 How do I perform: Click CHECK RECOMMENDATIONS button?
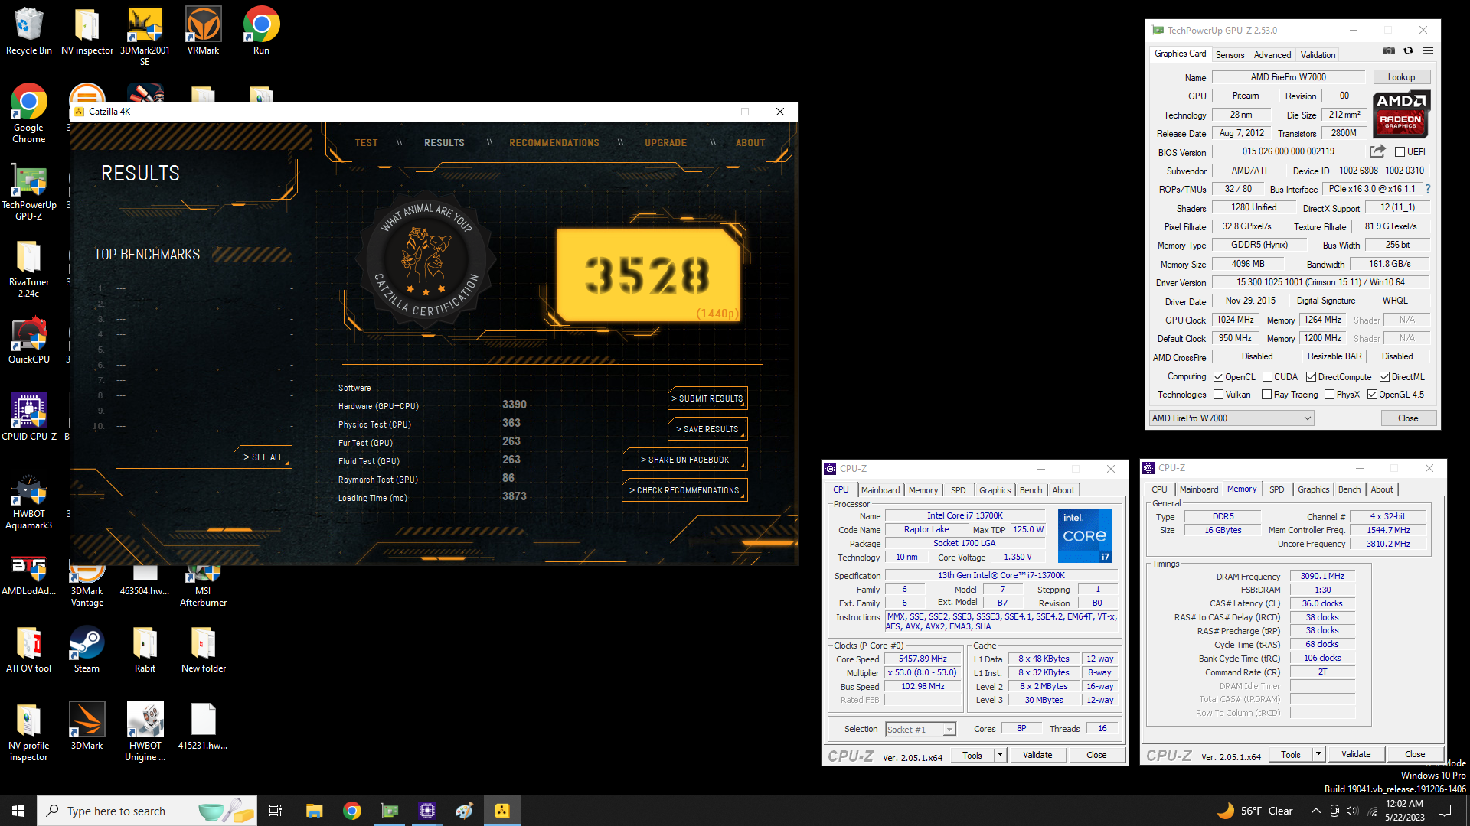(684, 490)
